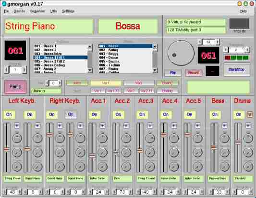Click the plus button on Acc.1 channel

pyautogui.click(x=102, y=126)
